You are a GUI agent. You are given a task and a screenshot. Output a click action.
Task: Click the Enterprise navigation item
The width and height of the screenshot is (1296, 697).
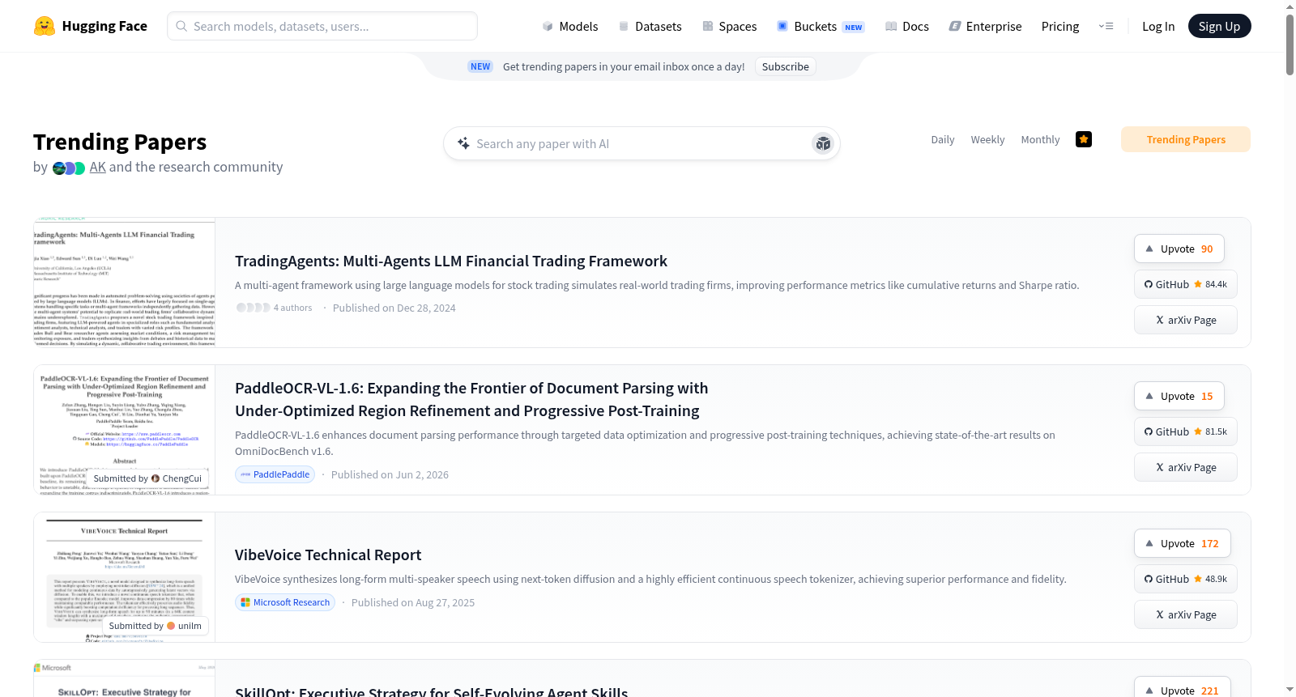pos(985,26)
